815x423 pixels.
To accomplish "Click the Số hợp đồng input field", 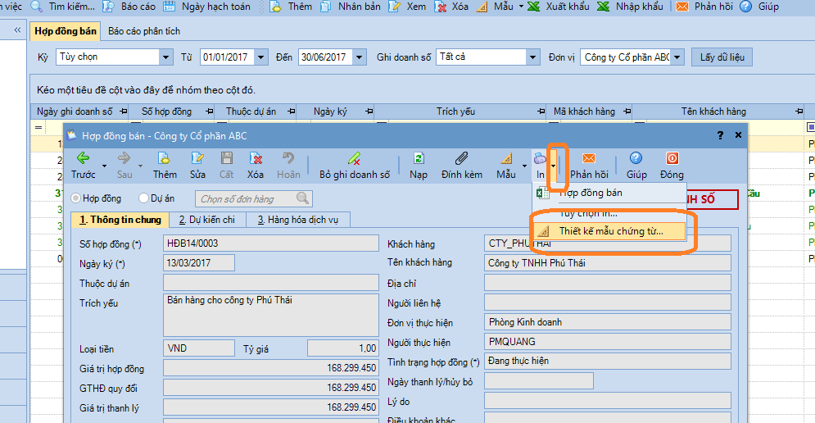I will pyautogui.click(x=271, y=243).
